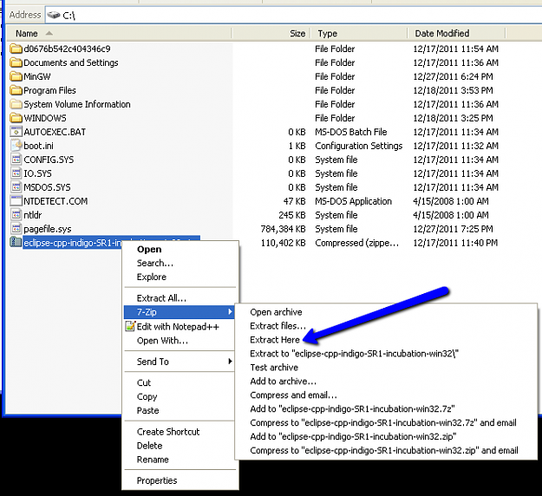Choose Add to eclipse-cpp-indigo-SR1-incubation-win32.7z
The height and width of the screenshot is (496, 542).
click(386, 409)
